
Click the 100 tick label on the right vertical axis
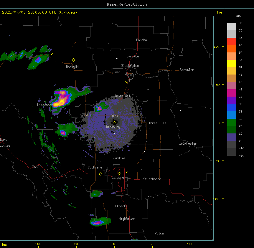[x=216, y=47]
